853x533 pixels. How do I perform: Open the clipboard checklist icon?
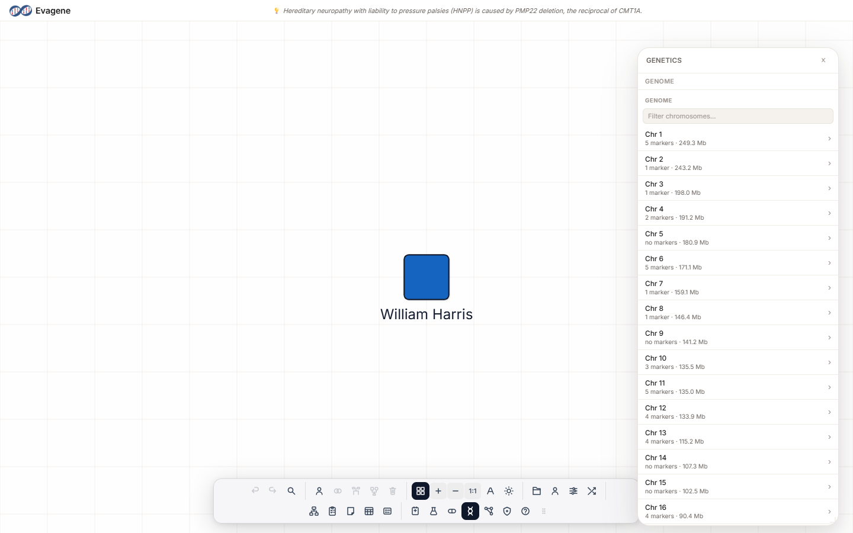point(332,511)
